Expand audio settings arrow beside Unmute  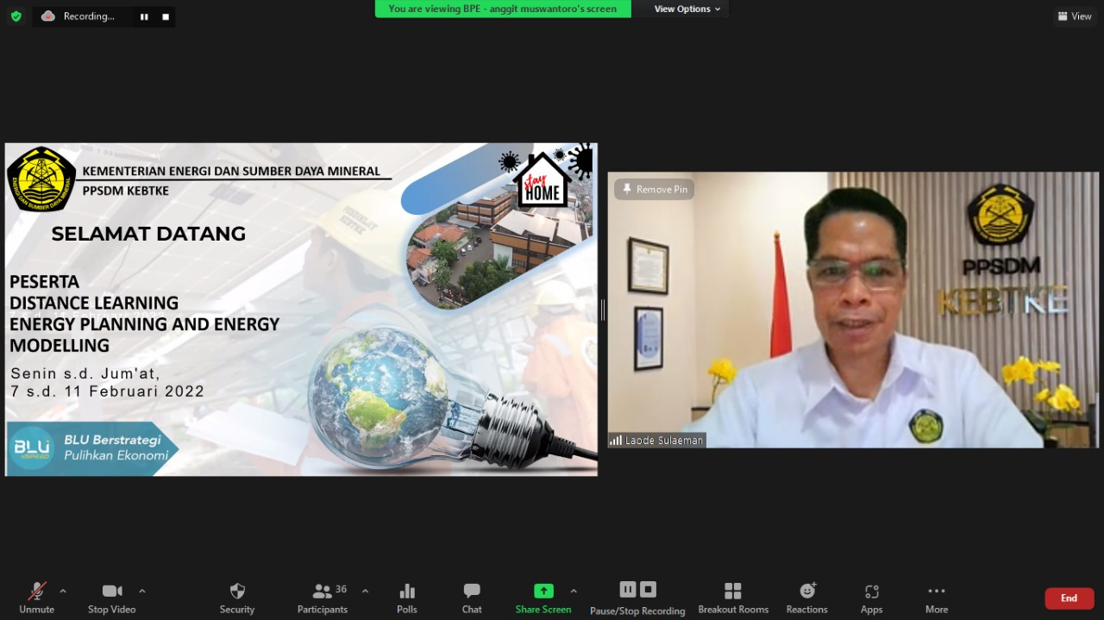click(63, 592)
